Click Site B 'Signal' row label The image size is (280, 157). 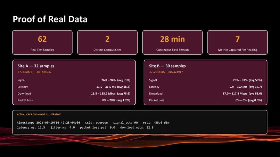pos(153,80)
